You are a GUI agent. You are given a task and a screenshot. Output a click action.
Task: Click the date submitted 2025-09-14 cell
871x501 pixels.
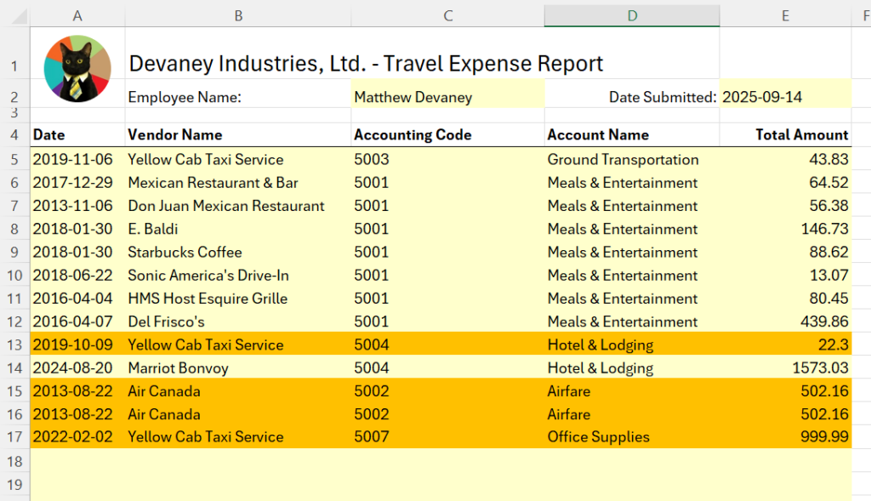784,97
